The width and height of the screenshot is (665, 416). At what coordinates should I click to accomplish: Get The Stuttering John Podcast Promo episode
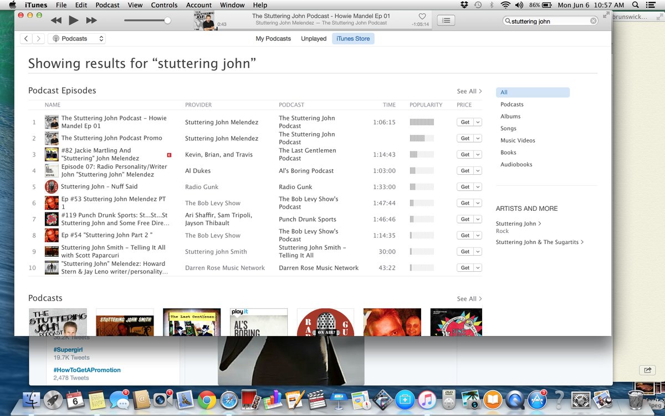click(465, 138)
